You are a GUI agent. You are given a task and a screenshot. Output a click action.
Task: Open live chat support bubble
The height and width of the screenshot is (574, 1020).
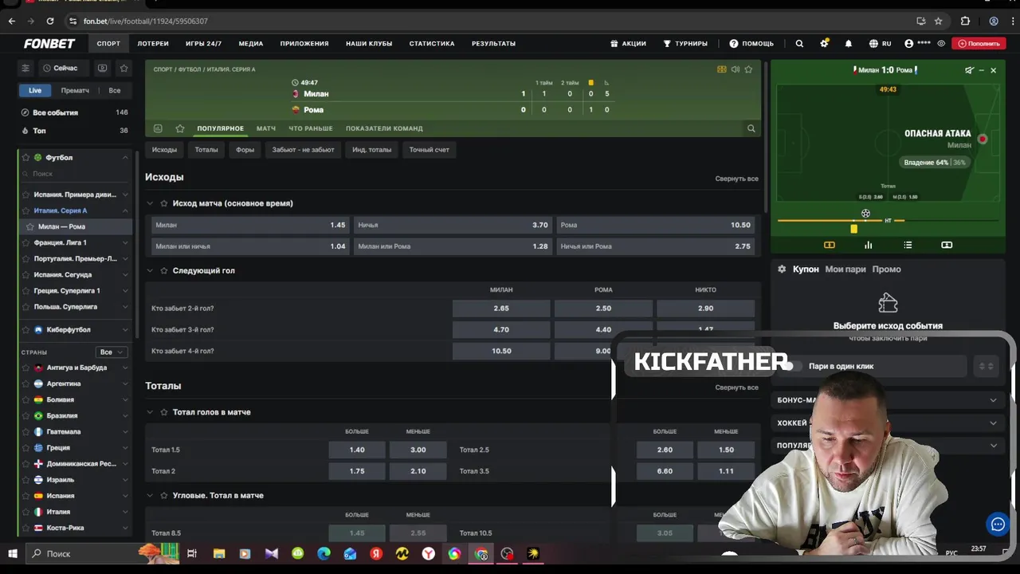click(998, 524)
